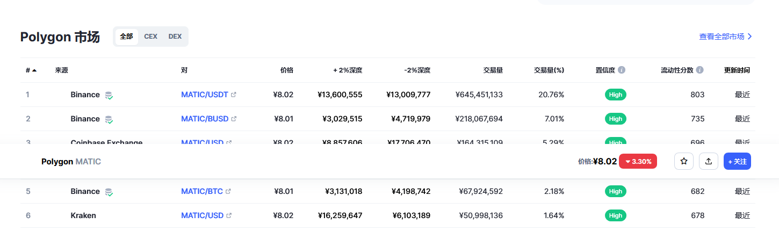779x231 pixels.
Task: Select the 全部 market filter
Action: click(126, 37)
